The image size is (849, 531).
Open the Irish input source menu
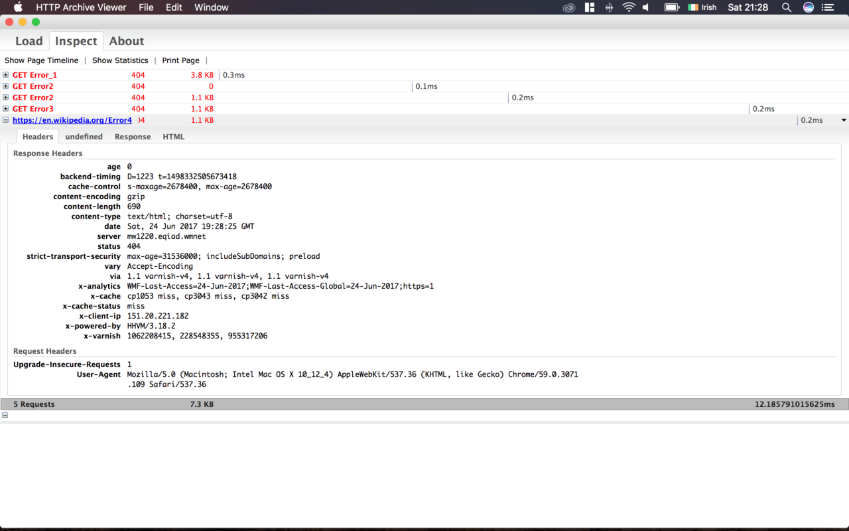coord(702,7)
